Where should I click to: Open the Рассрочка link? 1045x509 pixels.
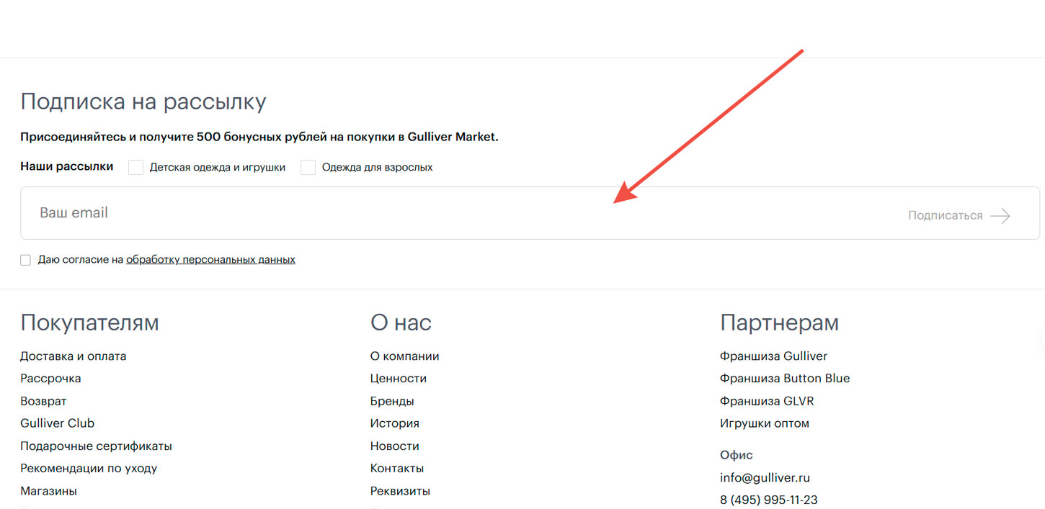coord(50,379)
